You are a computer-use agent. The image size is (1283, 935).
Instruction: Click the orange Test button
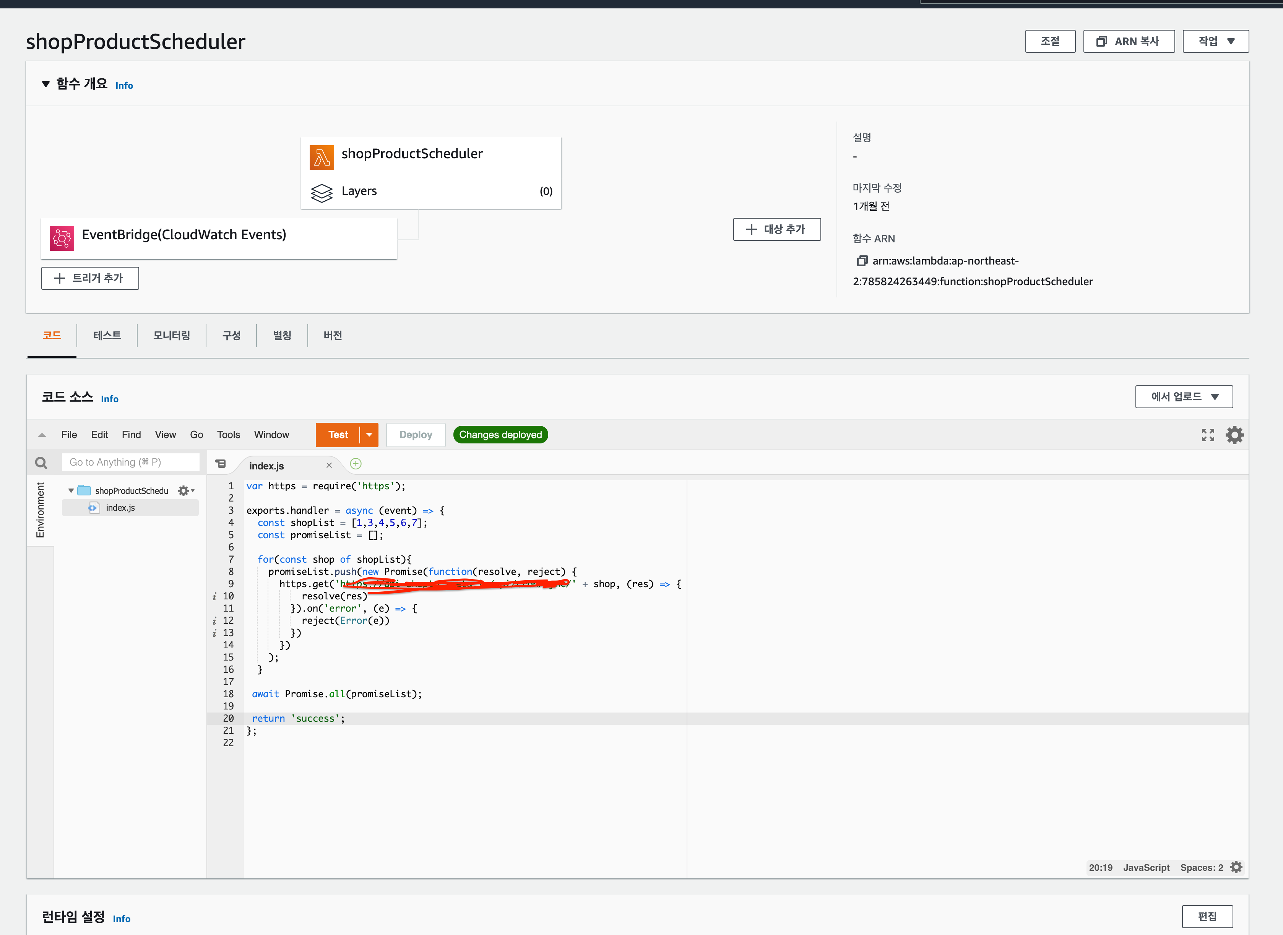(x=338, y=435)
